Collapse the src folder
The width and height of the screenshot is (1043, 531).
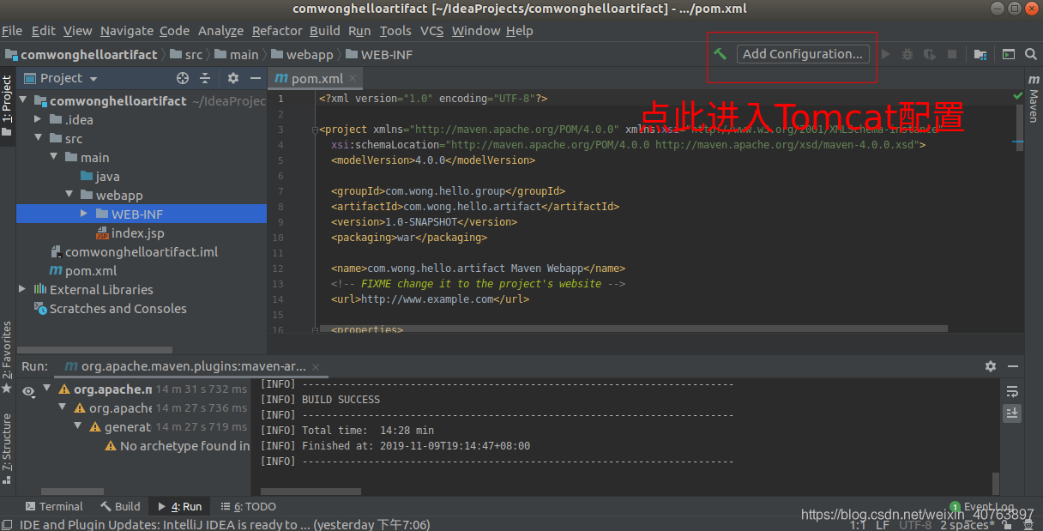coord(38,138)
